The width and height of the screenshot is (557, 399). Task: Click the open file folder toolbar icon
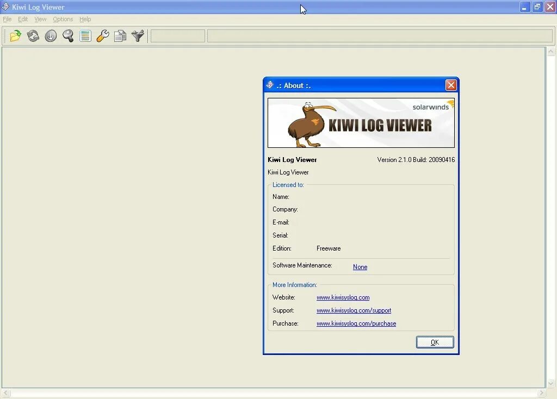tap(16, 36)
